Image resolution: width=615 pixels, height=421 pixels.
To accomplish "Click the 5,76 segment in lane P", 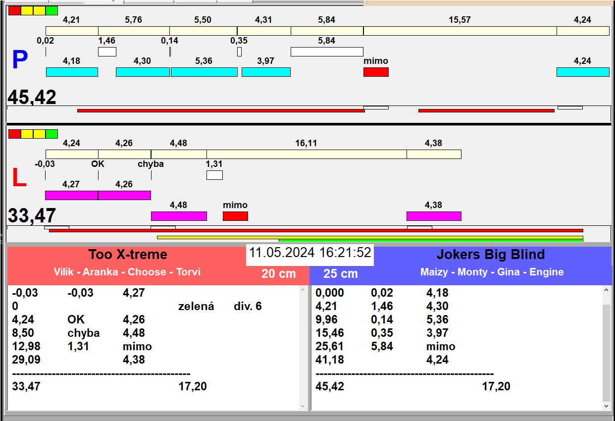I will [x=134, y=31].
